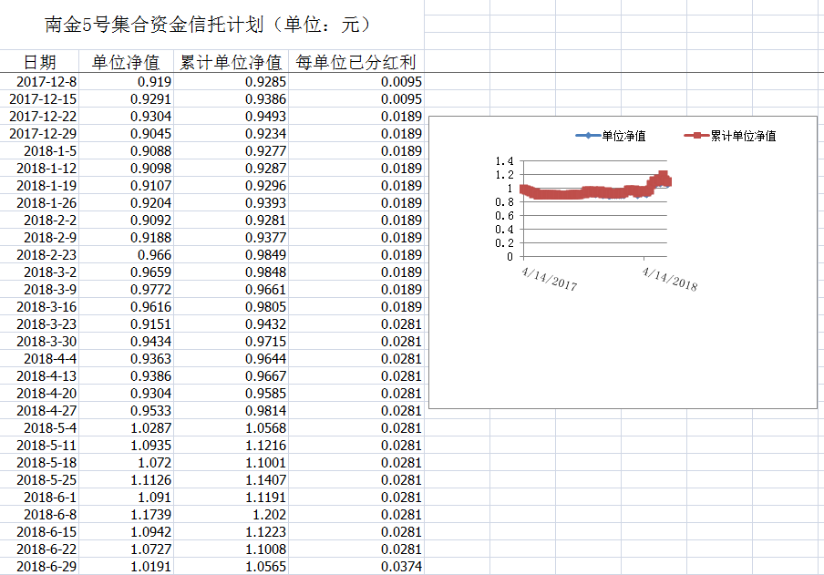The height and width of the screenshot is (575, 824).
Task: Click the empty lower area of the chart
Action: click(620, 355)
